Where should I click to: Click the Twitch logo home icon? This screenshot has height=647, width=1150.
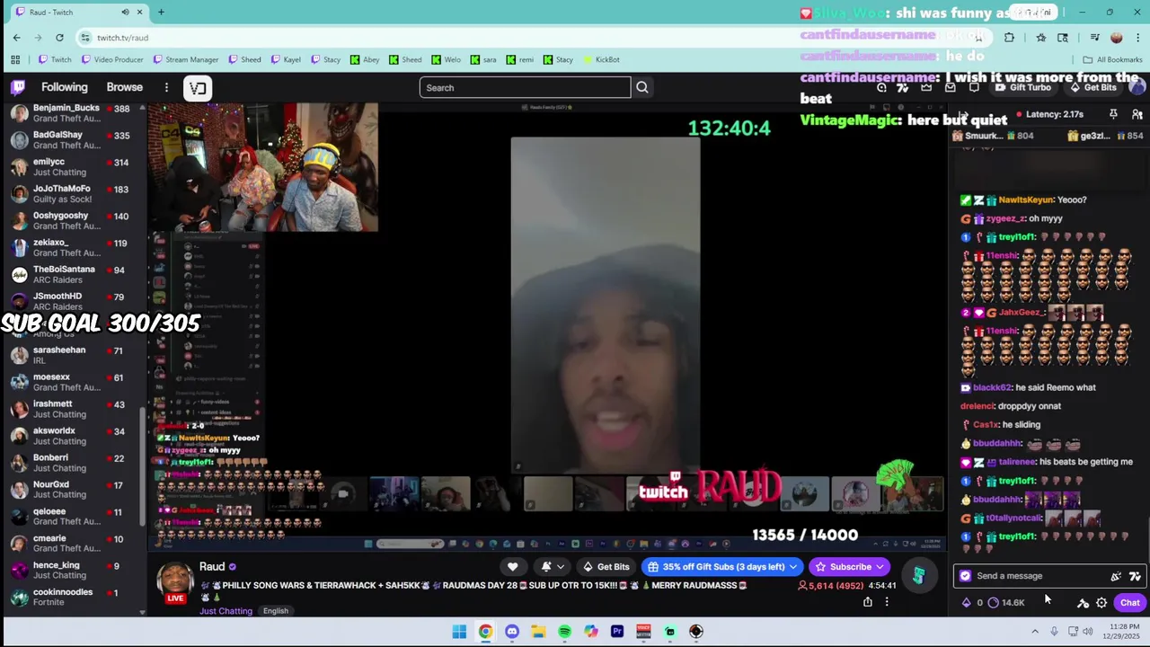18,87
